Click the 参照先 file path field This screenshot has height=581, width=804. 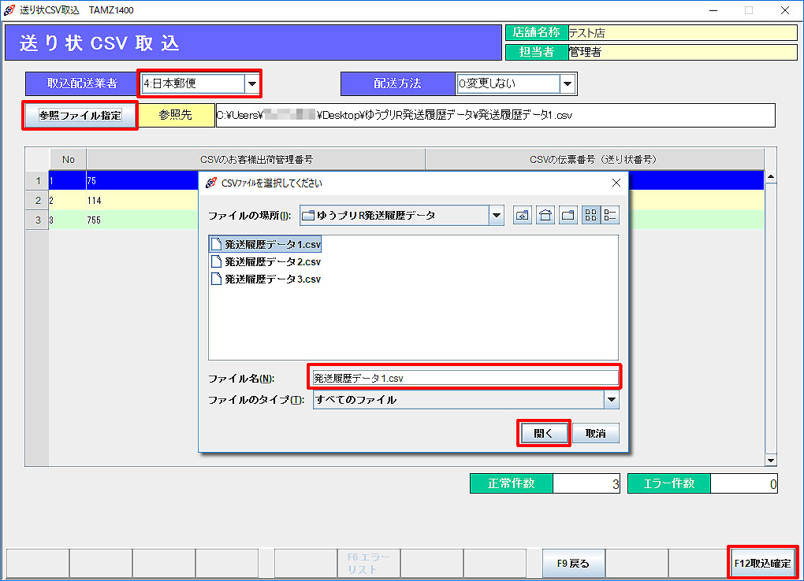point(495,115)
